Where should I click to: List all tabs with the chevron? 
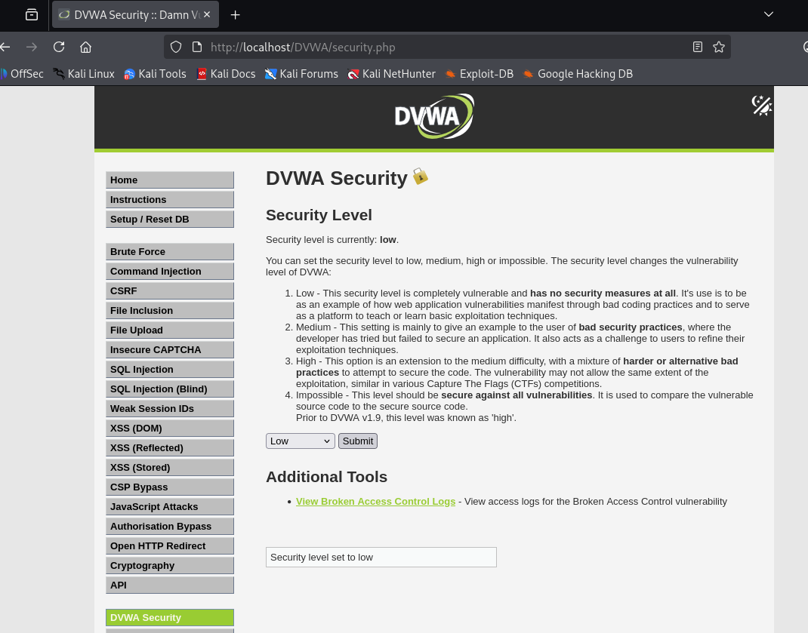tap(768, 14)
